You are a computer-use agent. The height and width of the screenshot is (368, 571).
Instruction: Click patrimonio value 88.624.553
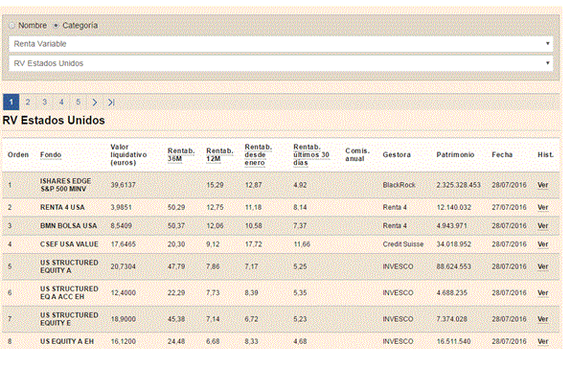454,266
